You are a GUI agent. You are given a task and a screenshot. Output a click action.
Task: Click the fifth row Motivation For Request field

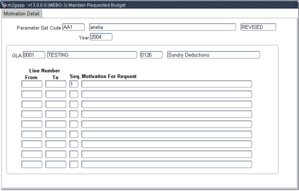click(166, 124)
